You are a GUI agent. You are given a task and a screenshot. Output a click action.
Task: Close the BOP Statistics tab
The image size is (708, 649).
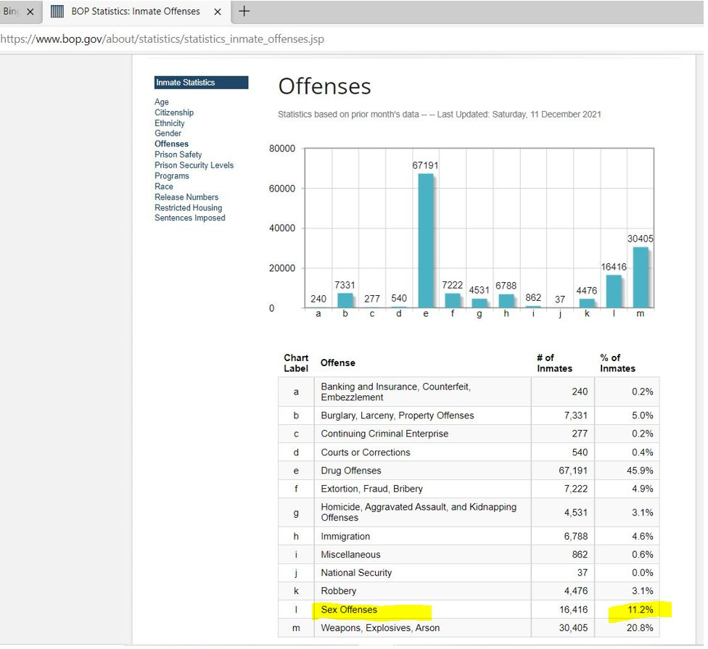pyautogui.click(x=218, y=12)
